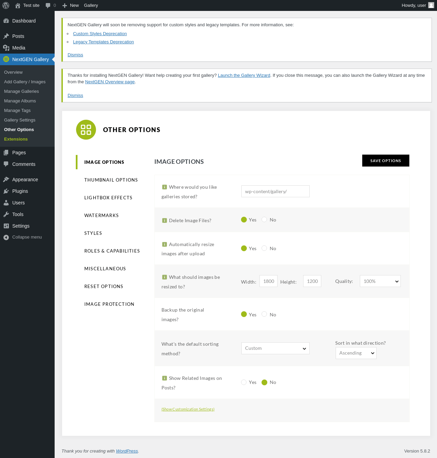Open the Quality percentage dropdown
This screenshot has height=458, width=437.
pyautogui.click(x=380, y=281)
